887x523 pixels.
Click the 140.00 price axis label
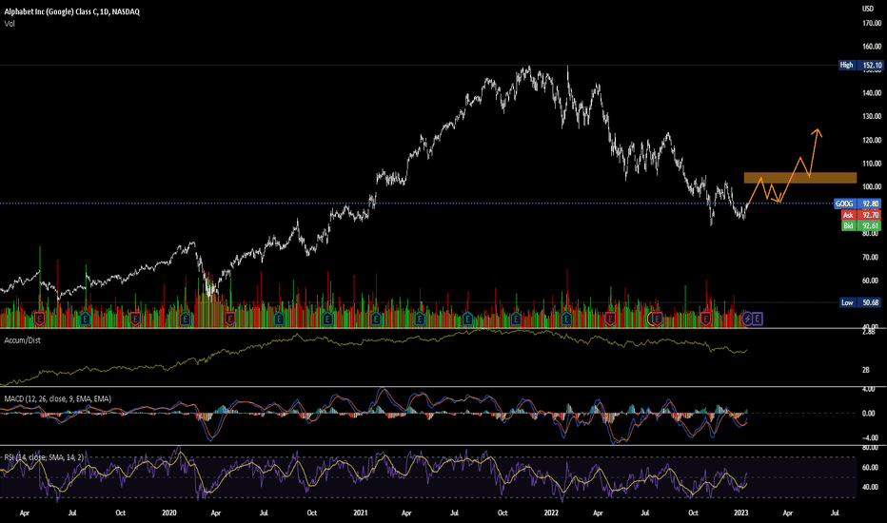tap(872, 93)
